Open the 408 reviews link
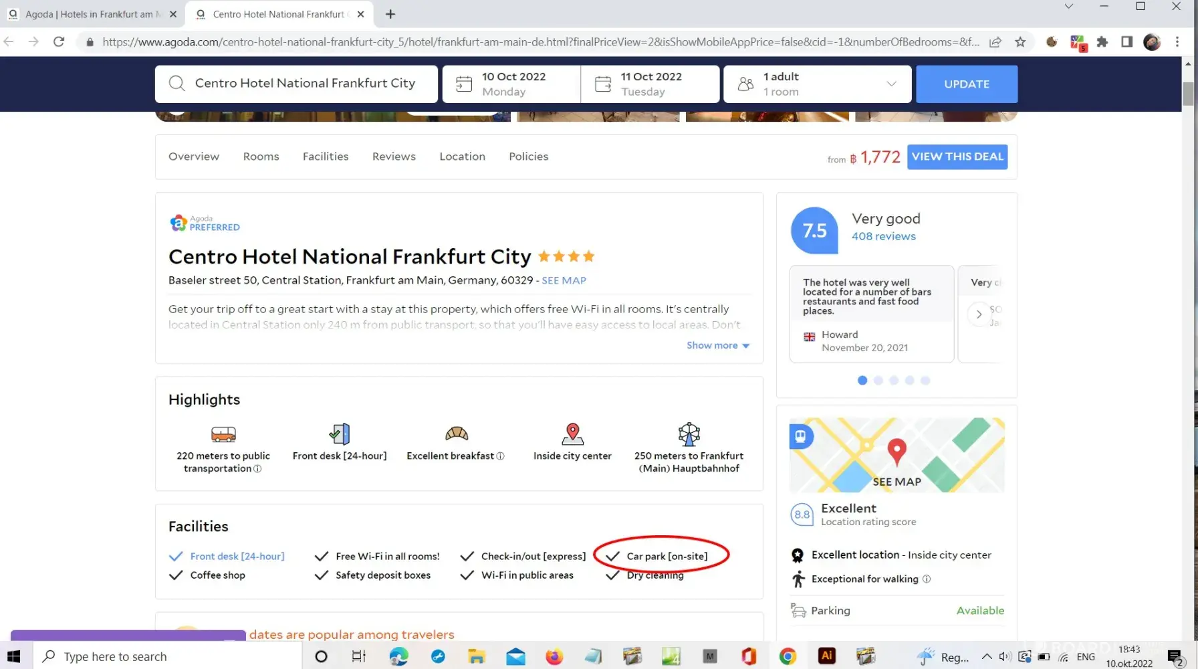This screenshot has height=669, width=1198. tap(884, 236)
